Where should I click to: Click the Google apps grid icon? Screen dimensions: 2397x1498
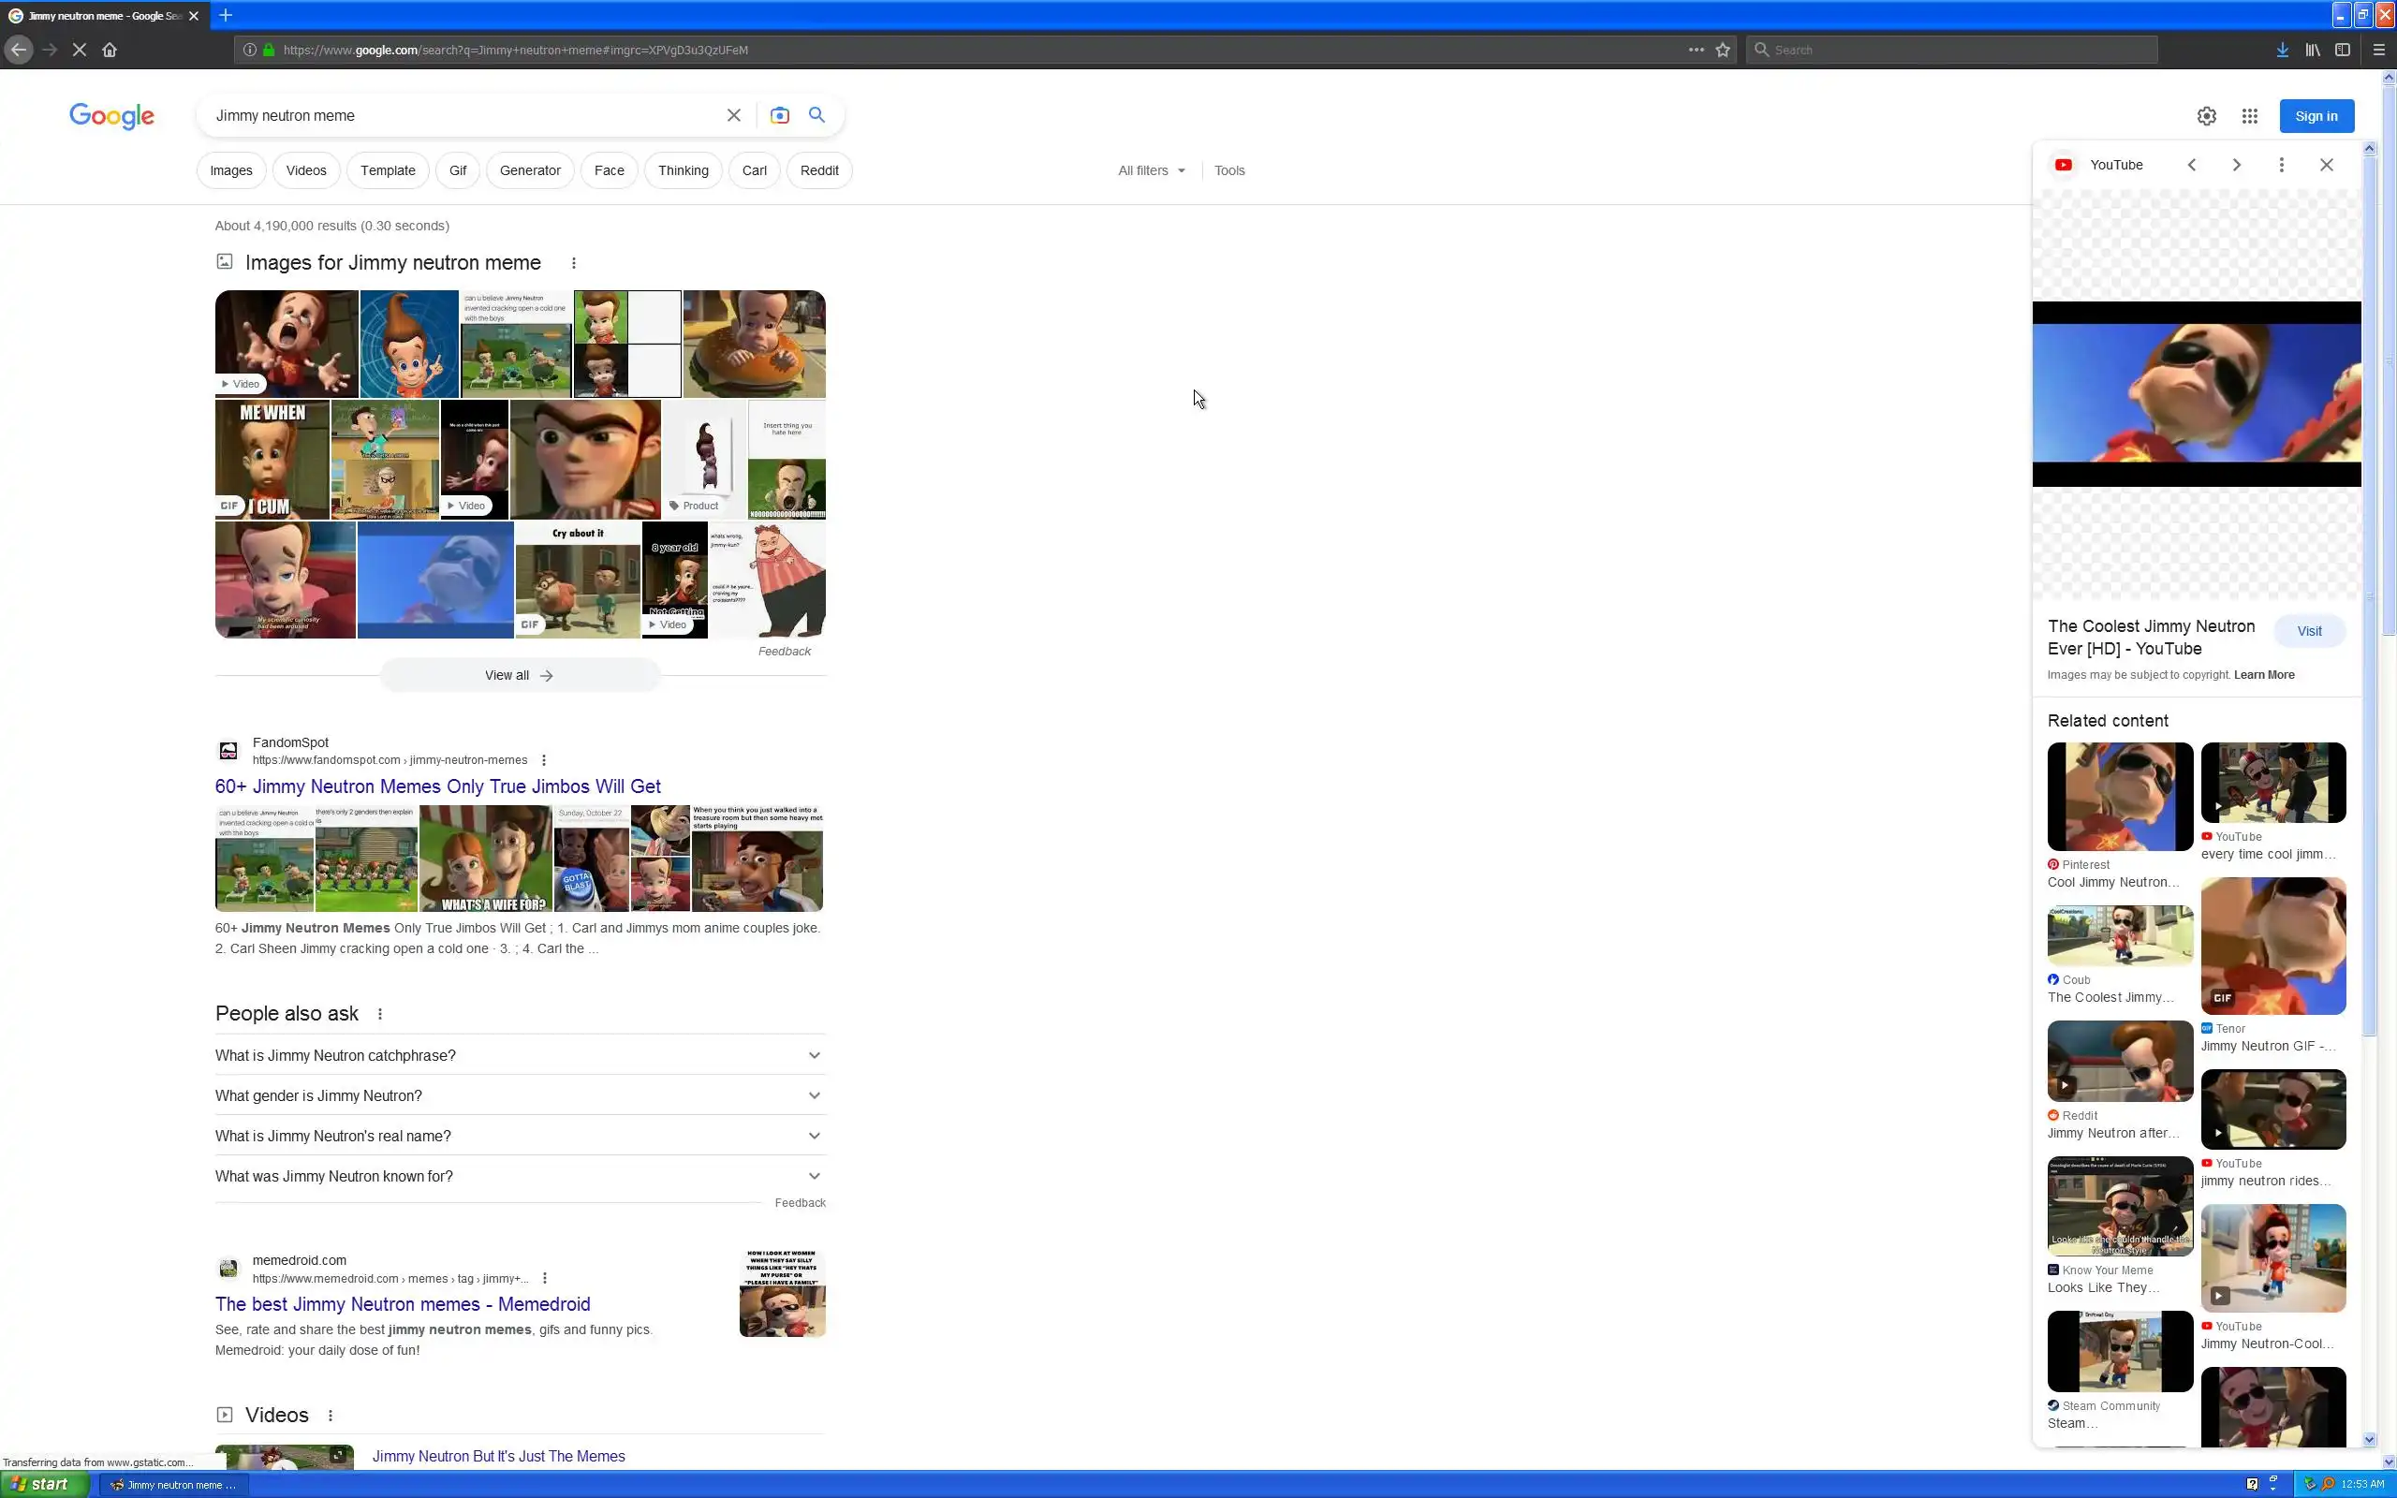pyautogui.click(x=2249, y=116)
